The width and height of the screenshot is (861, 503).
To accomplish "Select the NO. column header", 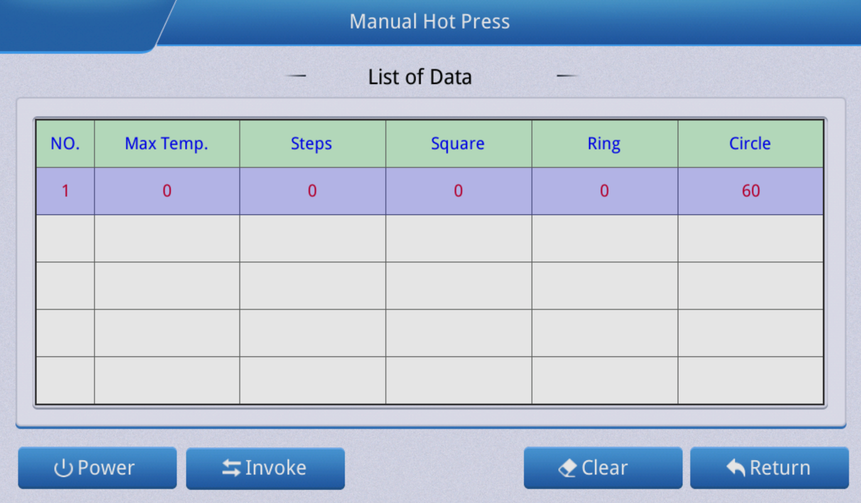I will click(x=65, y=144).
